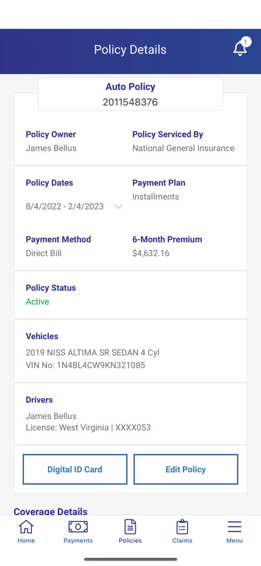Select the 6-Month Premium label
This screenshot has width=261, height=566.
(167, 239)
